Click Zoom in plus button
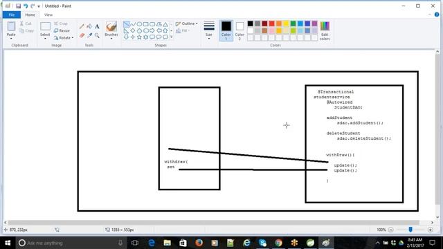This screenshot has width=443, height=249. pyautogui.click(x=431, y=230)
